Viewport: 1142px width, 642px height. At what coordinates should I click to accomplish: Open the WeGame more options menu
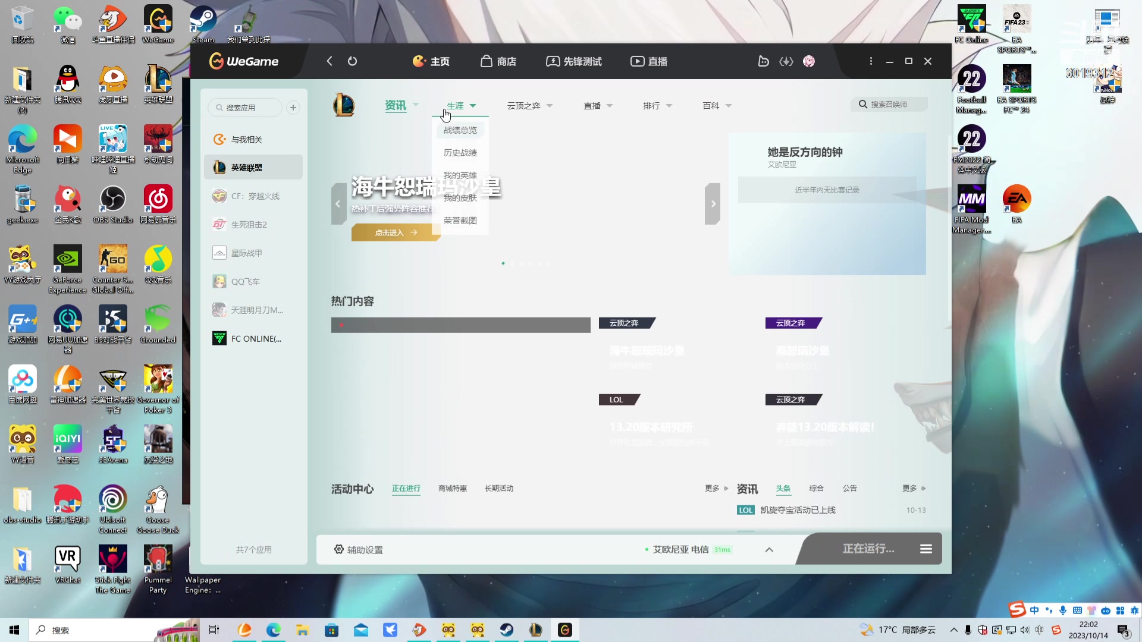pyautogui.click(x=871, y=61)
